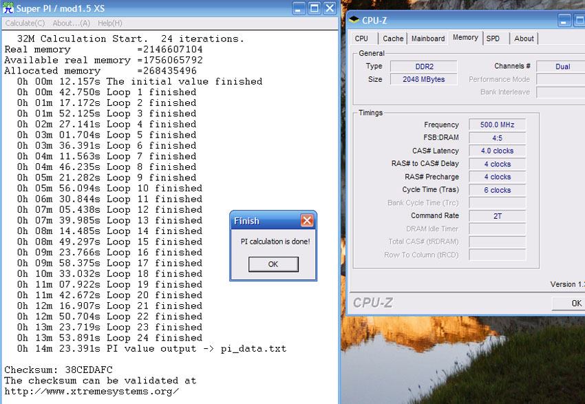585x404 pixels.
Task: Minimize the Super PI window
Action: 298,8
